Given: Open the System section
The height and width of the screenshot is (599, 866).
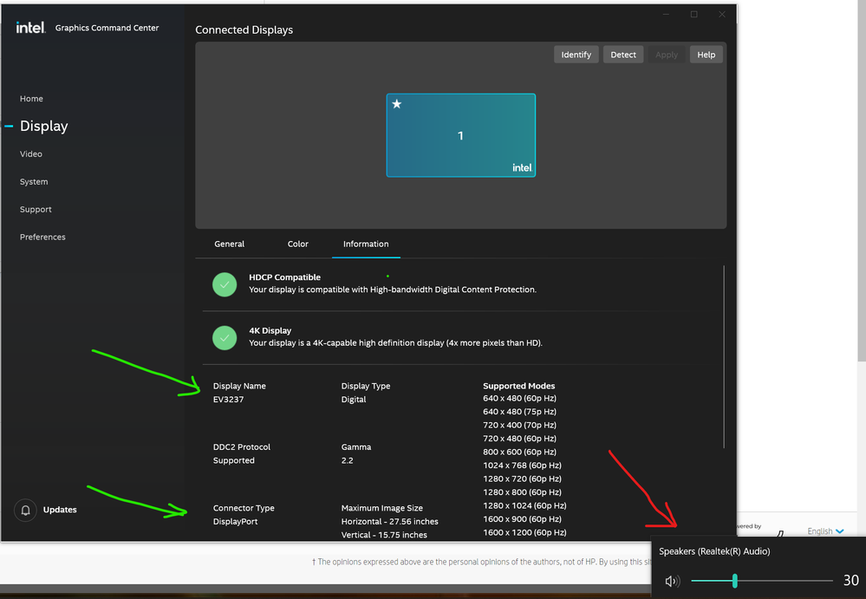Looking at the screenshot, I should (34, 182).
